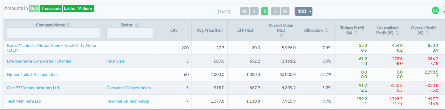Open the Information Technology sector link

pyautogui.click(x=128, y=101)
